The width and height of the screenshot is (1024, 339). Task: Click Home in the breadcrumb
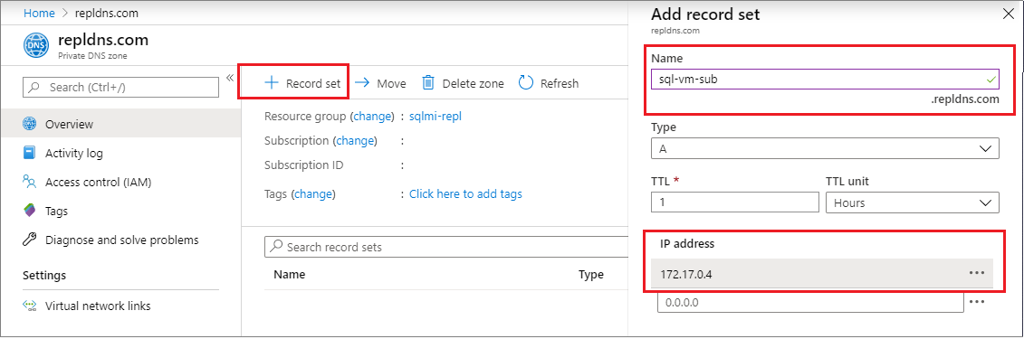(38, 13)
